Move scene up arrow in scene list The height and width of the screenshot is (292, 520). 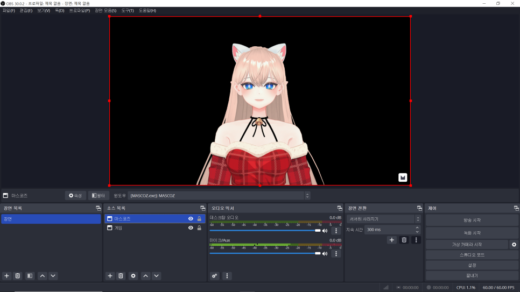click(x=43, y=276)
